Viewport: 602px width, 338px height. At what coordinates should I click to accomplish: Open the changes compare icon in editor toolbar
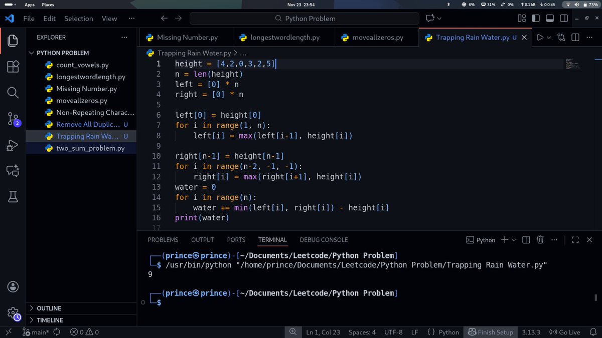coord(561,38)
